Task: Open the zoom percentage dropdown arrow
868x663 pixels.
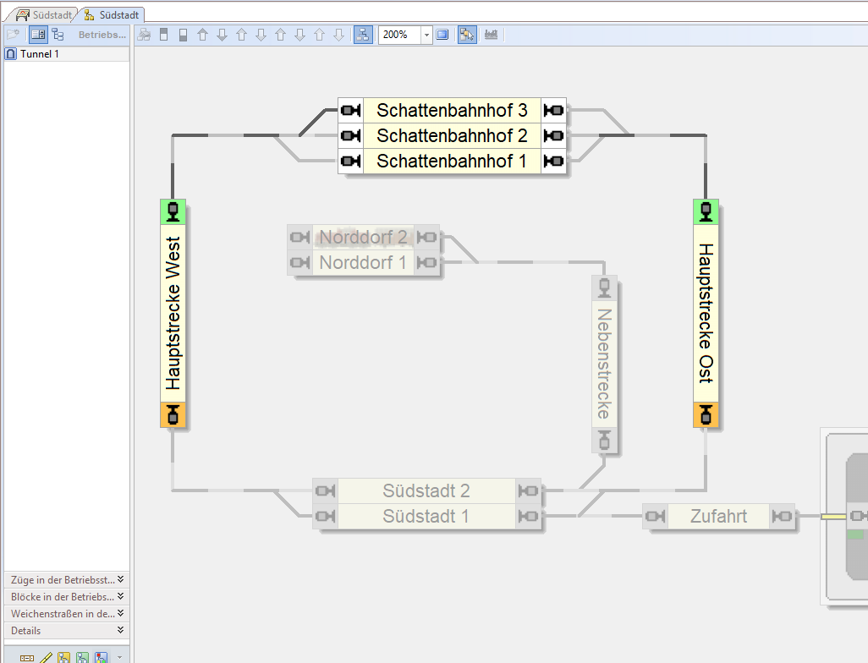Action: tap(426, 35)
